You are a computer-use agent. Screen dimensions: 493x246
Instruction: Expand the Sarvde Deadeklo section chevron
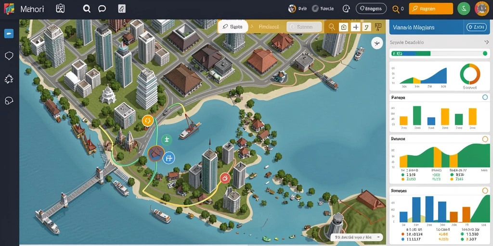(x=486, y=42)
